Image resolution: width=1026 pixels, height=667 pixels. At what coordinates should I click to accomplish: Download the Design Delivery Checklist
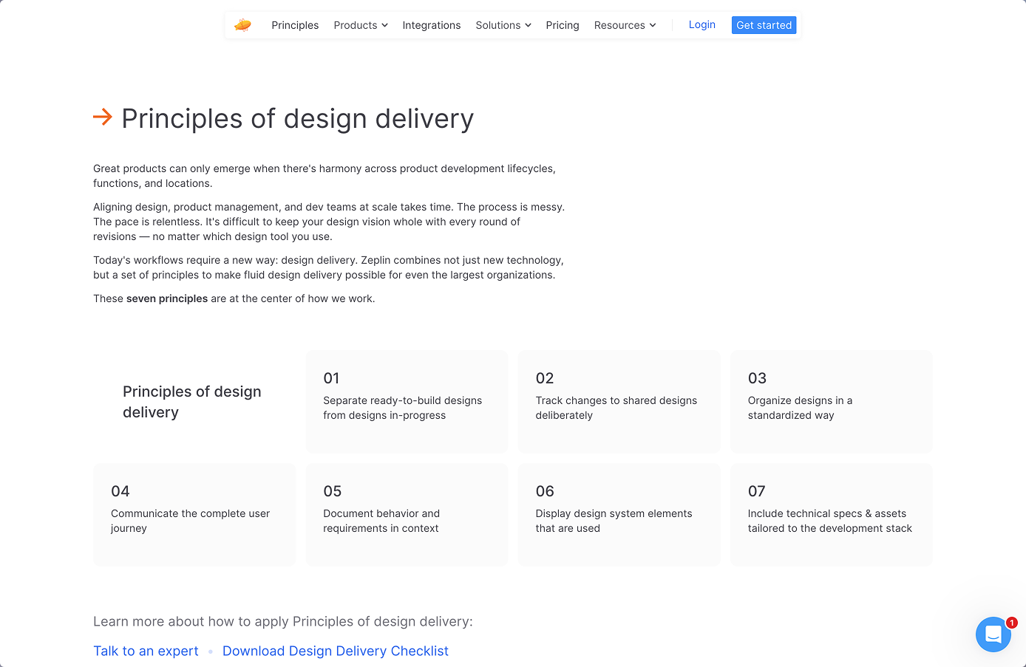click(x=335, y=651)
